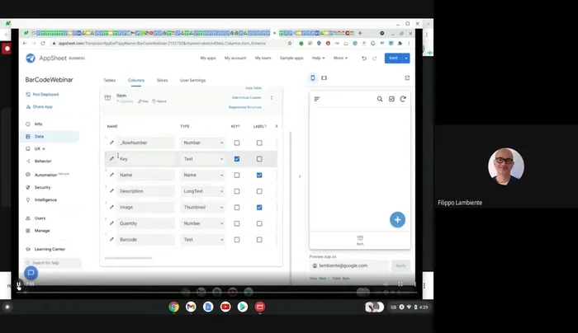
Task: Switch to the Slices tab
Action: tap(162, 80)
